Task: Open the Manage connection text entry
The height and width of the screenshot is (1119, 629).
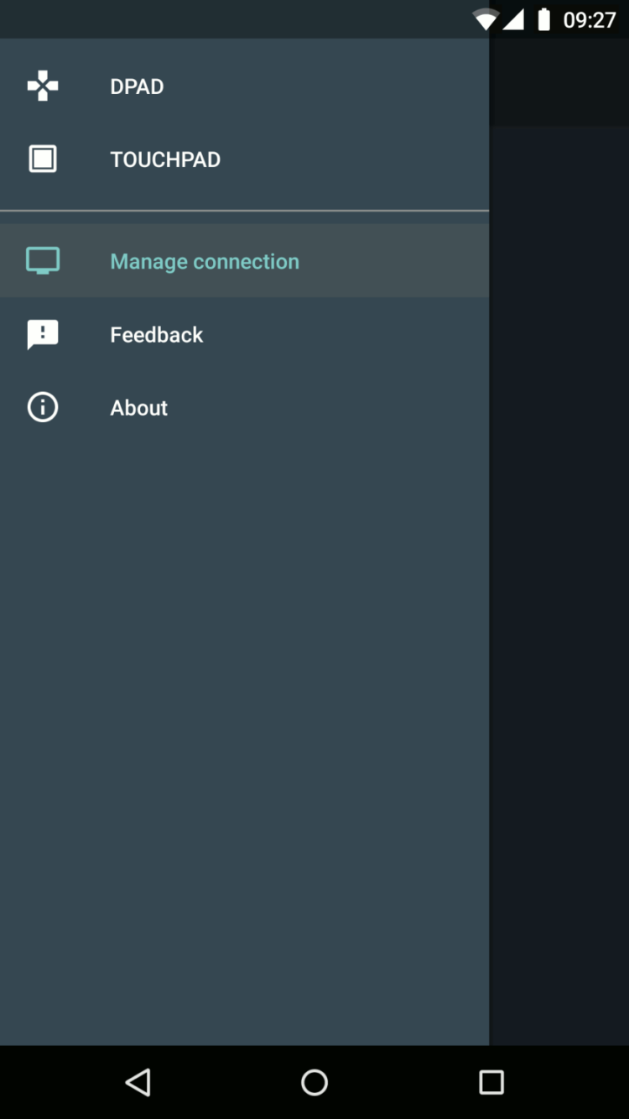Action: coord(205,262)
